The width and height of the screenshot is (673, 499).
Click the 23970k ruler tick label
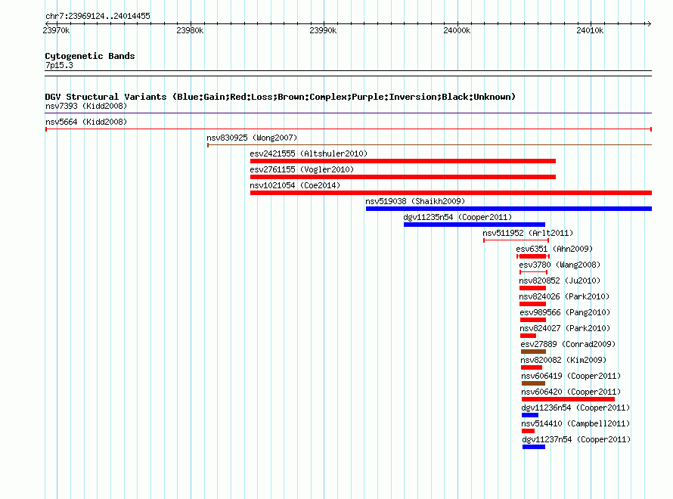56,30
